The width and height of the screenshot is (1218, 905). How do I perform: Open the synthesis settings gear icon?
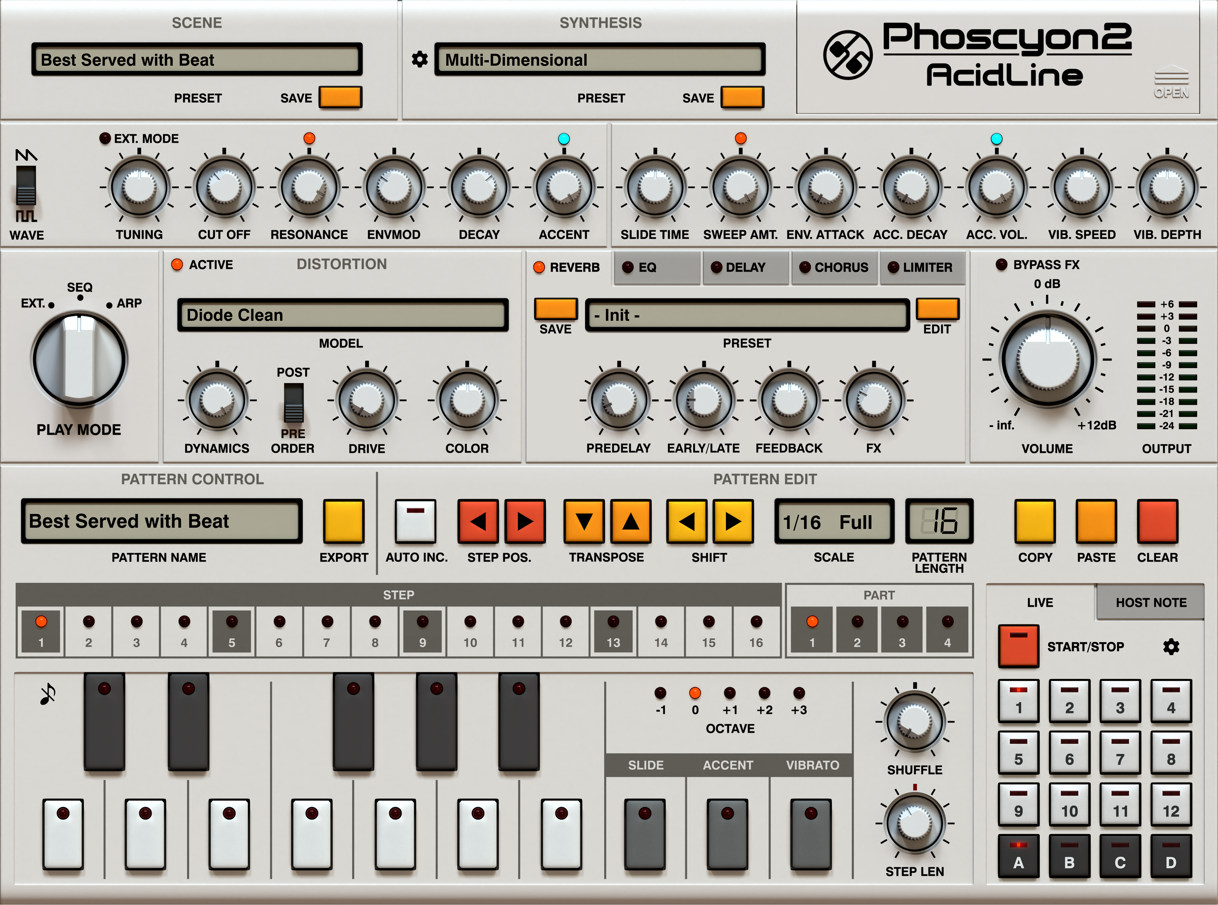pos(420,59)
